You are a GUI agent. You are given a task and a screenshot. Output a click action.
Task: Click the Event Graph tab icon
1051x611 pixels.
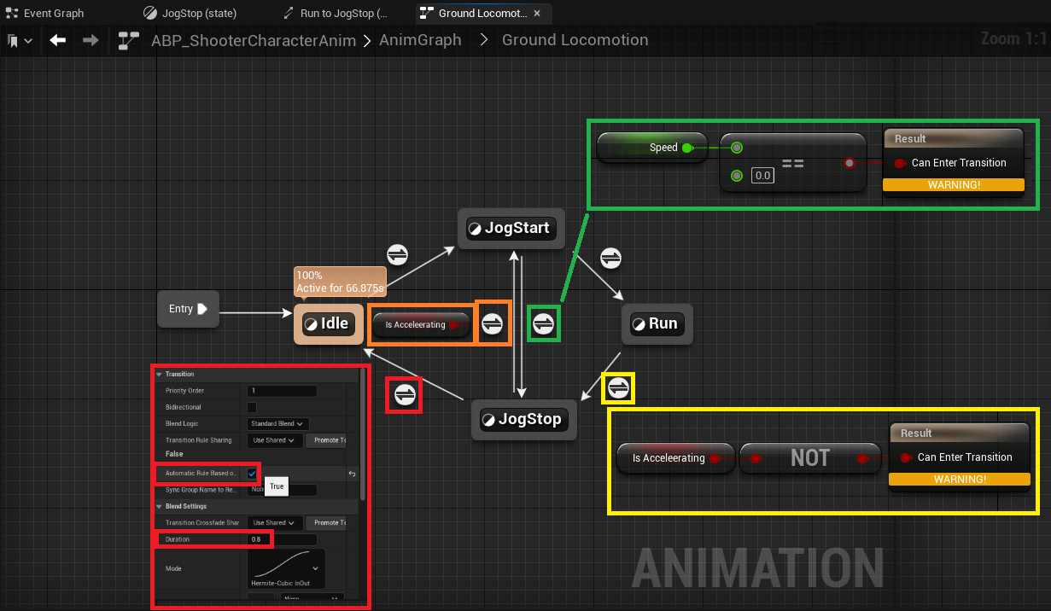[12, 14]
